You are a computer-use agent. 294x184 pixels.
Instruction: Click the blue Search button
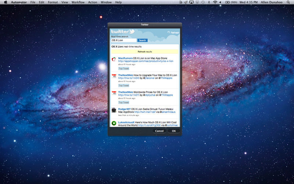[142, 40]
